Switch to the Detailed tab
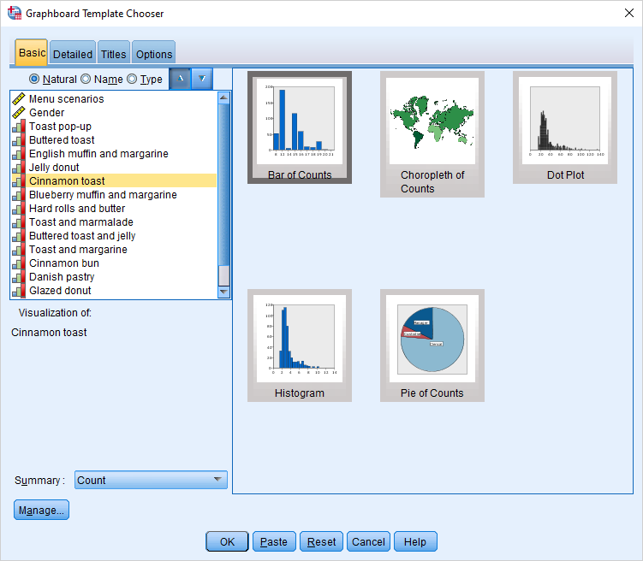This screenshot has width=643, height=561. (x=73, y=54)
